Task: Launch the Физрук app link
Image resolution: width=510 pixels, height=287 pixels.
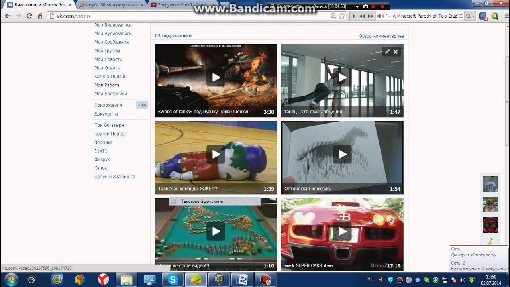Action: point(102,159)
